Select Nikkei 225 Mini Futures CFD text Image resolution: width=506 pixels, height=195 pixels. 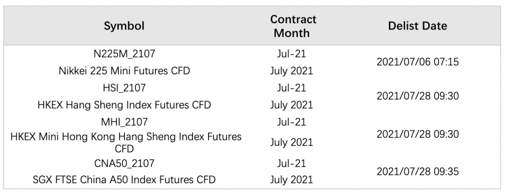coord(124,71)
